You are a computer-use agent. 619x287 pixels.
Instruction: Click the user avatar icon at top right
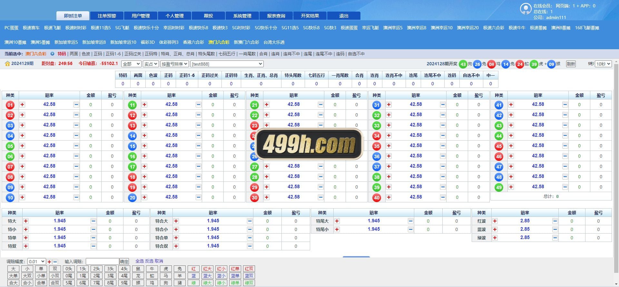coord(526,9)
